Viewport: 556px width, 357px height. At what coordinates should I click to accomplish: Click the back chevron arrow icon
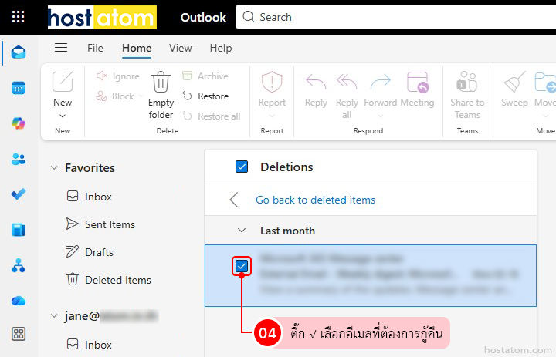coord(234,200)
